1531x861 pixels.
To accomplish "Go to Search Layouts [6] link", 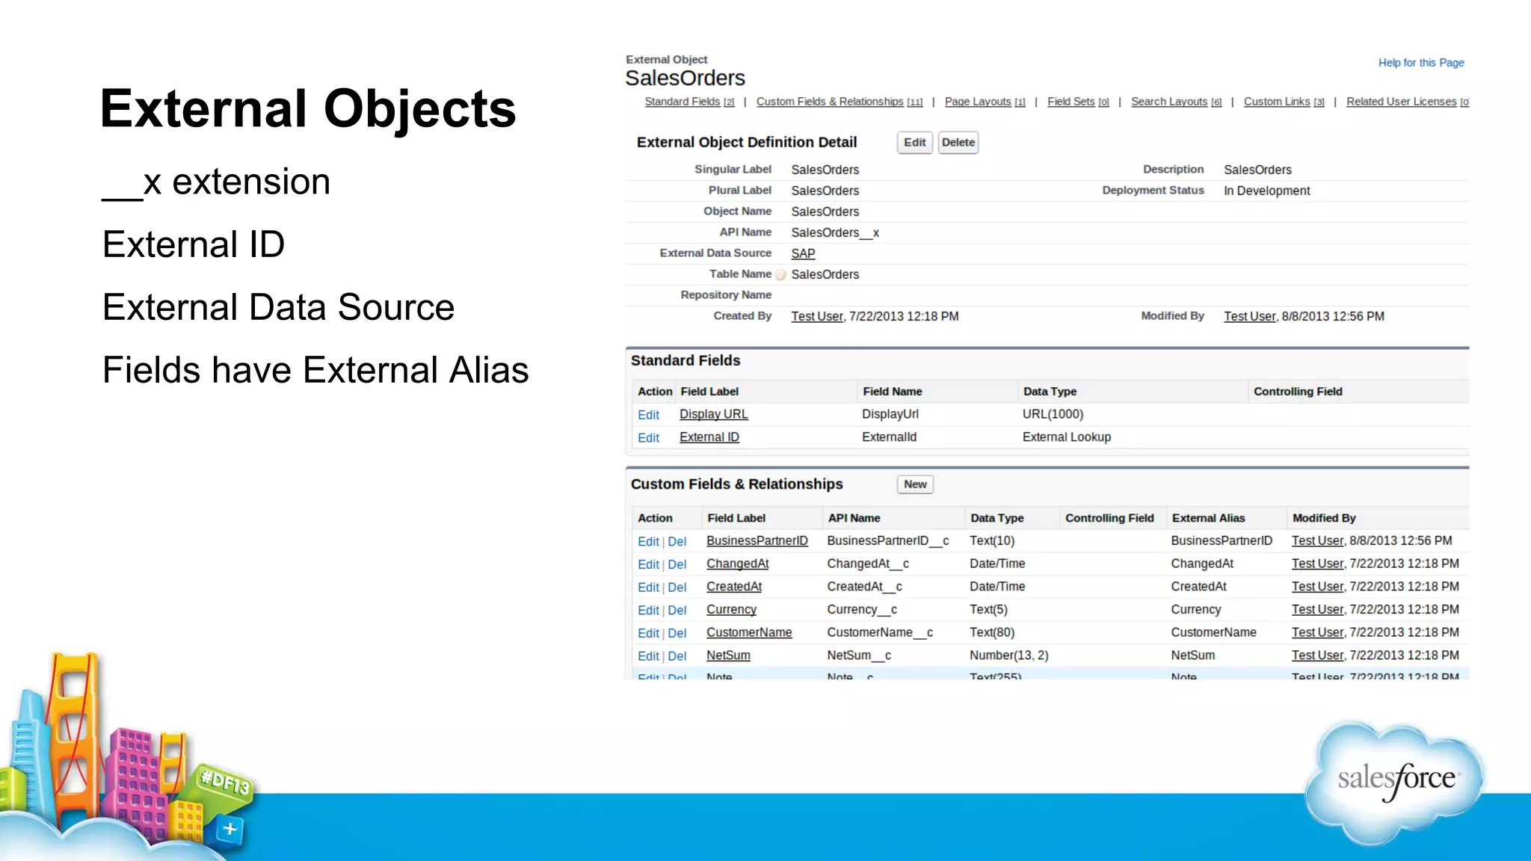I will (1175, 102).
